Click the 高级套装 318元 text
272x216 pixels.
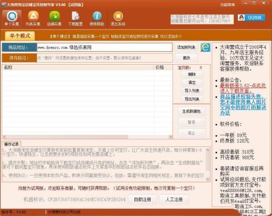[237, 152]
